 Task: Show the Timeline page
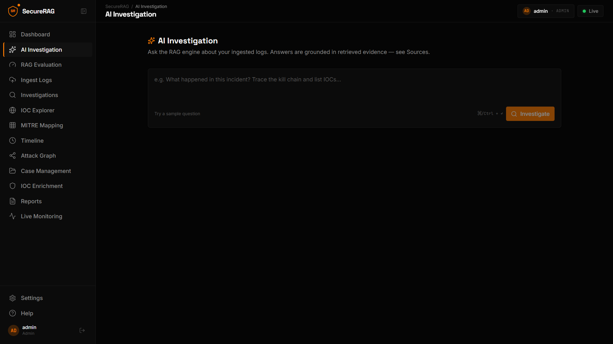click(x=48, y=140)
